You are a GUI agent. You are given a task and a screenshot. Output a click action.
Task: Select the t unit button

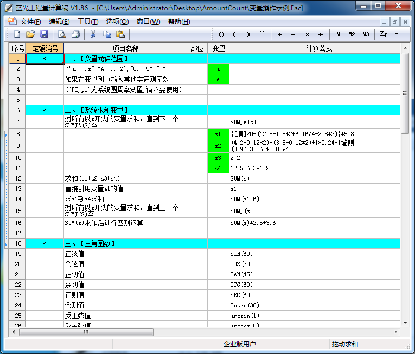pyautogui.click(x=397, y=34)
